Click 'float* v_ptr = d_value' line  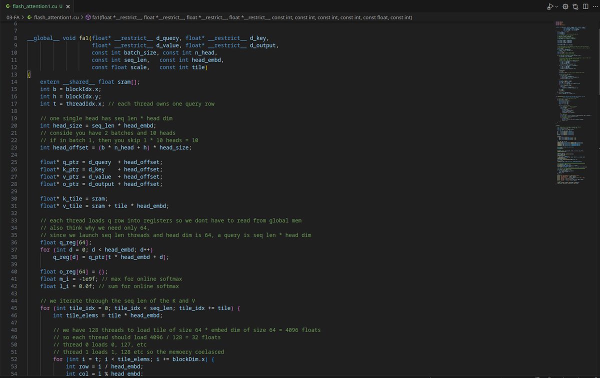101,176
